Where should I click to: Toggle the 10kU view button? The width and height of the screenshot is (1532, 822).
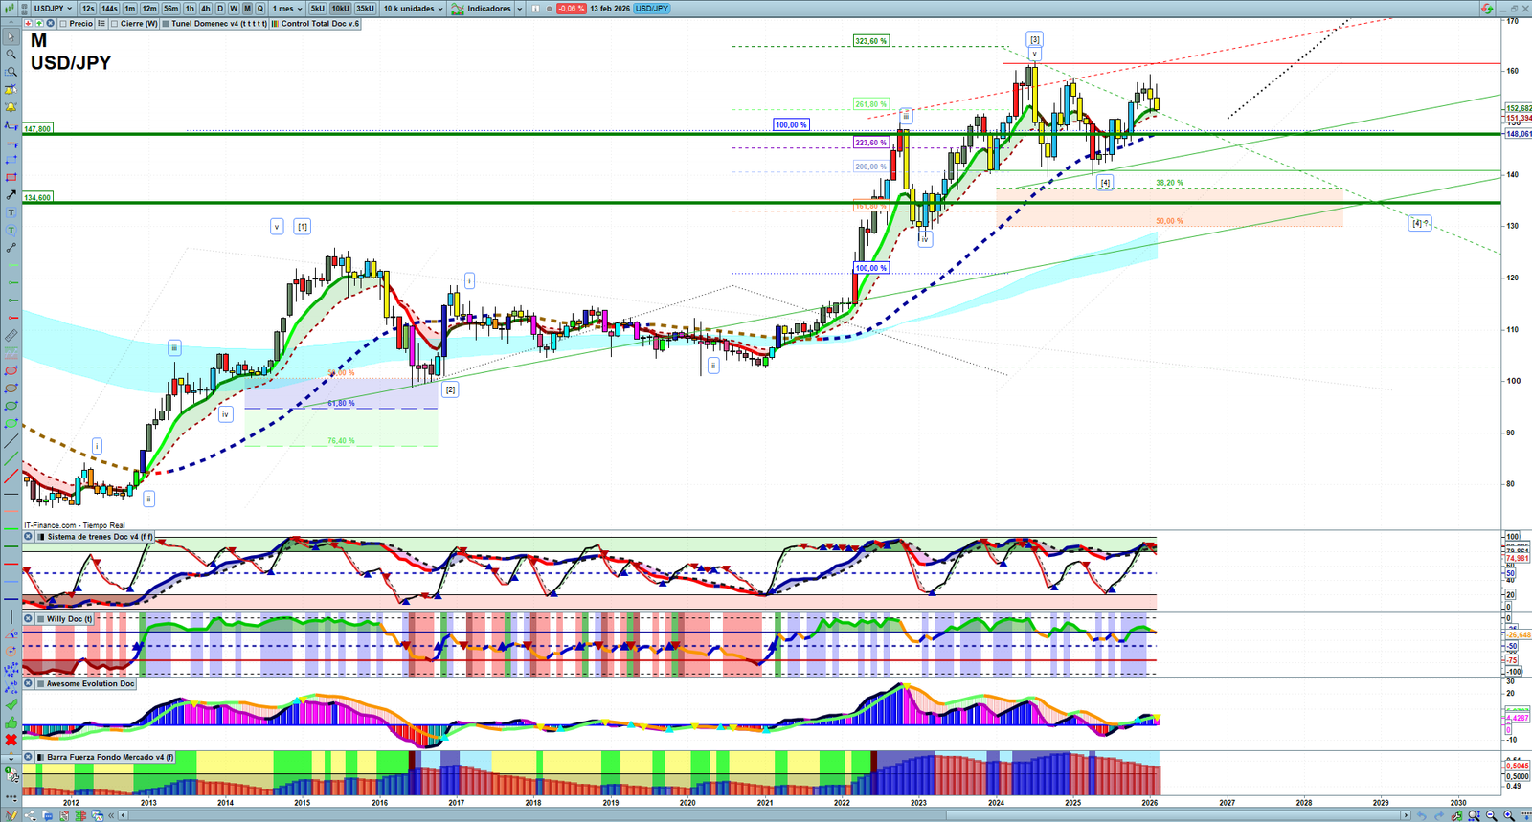point(340,9)
